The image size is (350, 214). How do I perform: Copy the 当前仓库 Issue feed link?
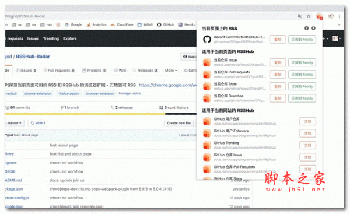(278, 62)
